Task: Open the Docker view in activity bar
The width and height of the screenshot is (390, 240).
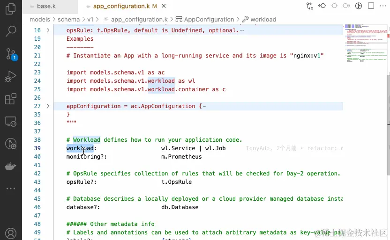Action: [11, 166]
